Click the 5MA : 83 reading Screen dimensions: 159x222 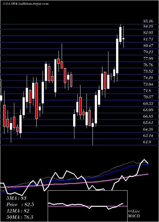[16, 198]
